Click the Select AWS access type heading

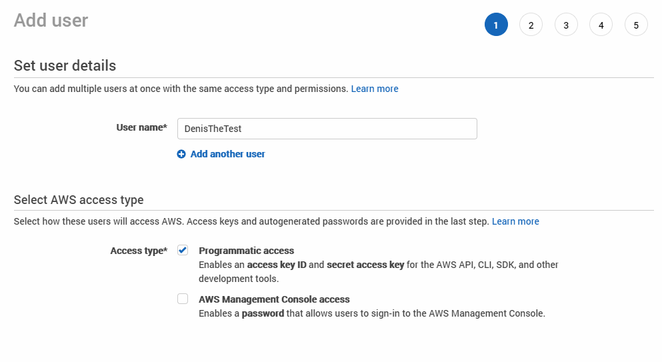pyautogui.click(x=79, y=199)
